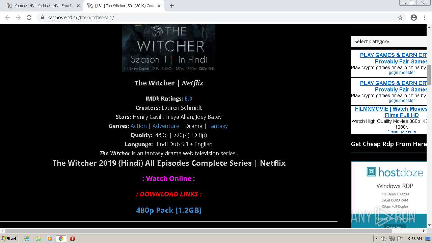
Task: Open filmxmovie.com ad URL
Action: click(402, 132)
